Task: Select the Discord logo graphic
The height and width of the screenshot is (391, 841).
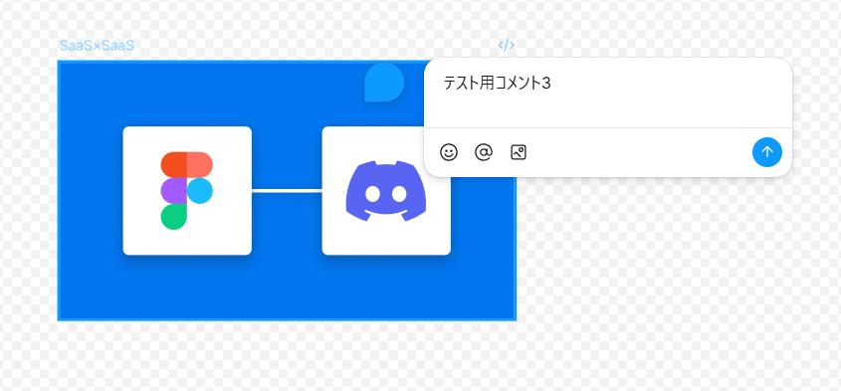Action: pos(386,191)
